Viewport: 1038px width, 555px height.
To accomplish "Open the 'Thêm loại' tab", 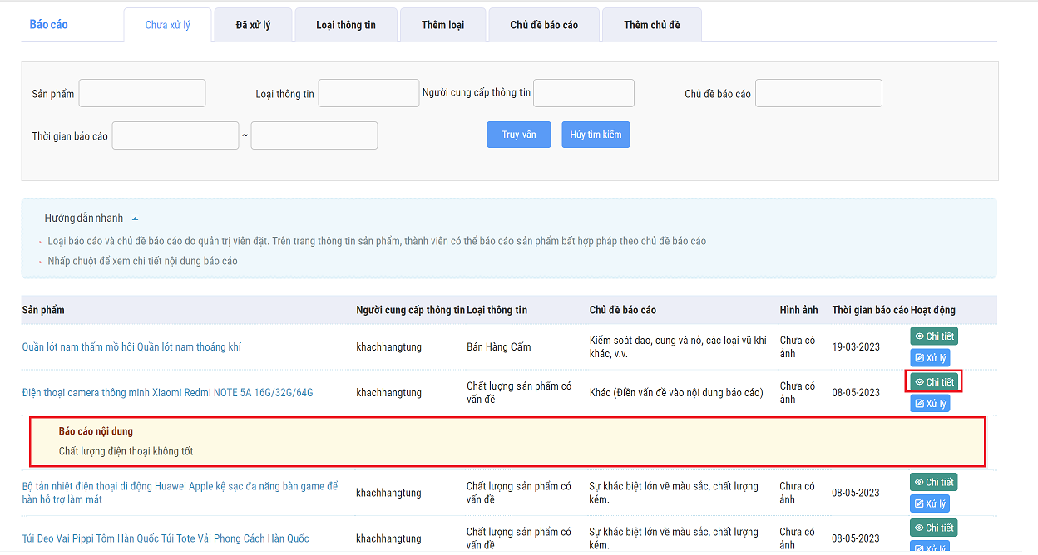I will 442,25.
